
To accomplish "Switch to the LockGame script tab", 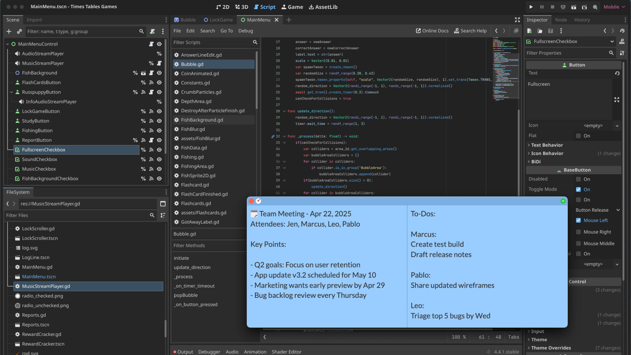I will (221, 20).
